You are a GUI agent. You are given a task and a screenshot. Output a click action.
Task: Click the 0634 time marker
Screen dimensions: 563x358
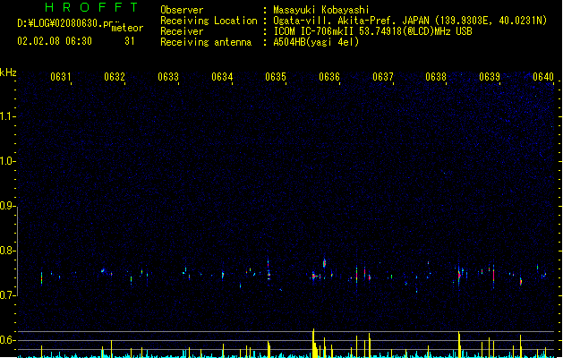point(222,77)
